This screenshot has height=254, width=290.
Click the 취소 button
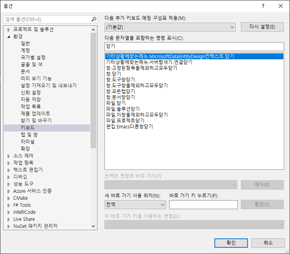268,243
